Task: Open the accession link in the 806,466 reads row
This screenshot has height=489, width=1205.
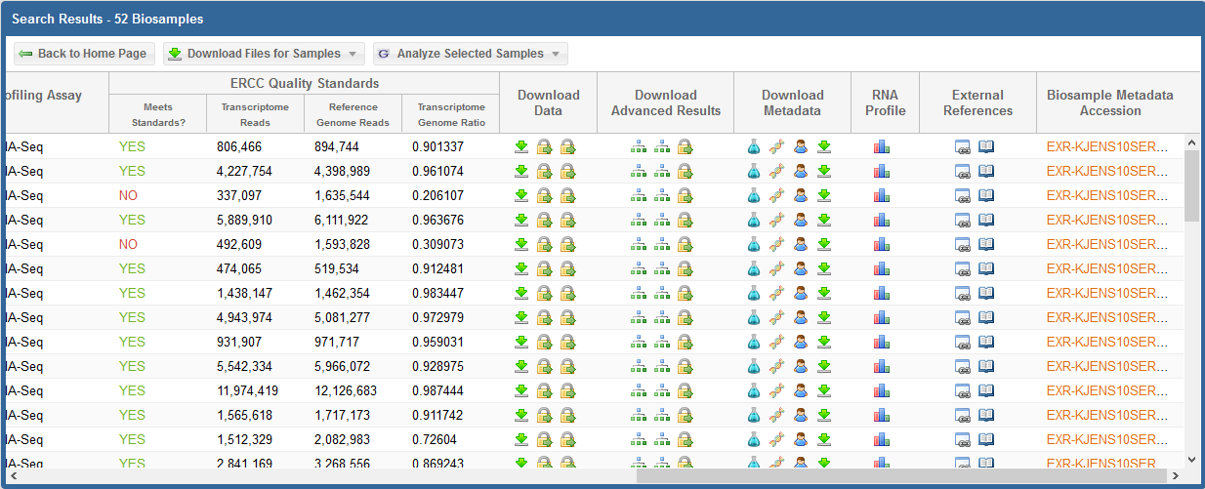Action: [1106, 147]
